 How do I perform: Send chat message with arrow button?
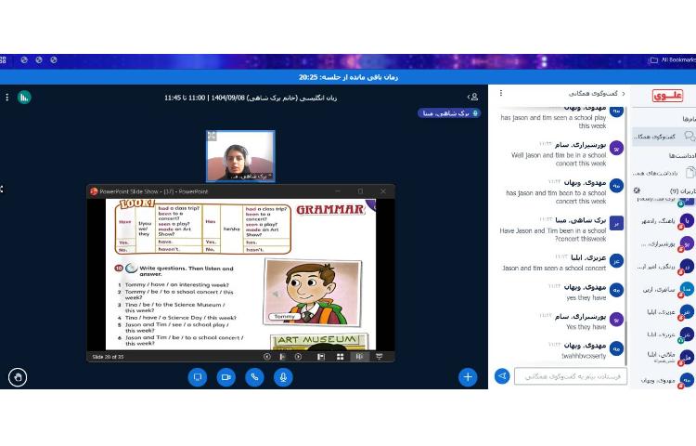(x=502, y=376)
